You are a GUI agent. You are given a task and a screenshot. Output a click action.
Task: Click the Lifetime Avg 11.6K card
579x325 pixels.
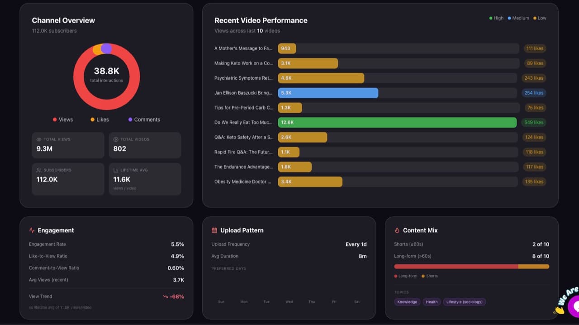[145, 179]
